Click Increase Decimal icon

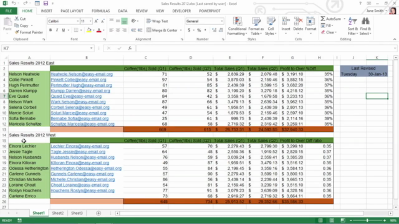(x=214, y=30)
